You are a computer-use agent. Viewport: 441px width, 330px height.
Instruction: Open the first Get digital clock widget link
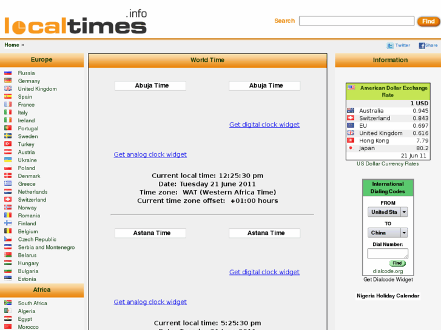coord(264,124)
